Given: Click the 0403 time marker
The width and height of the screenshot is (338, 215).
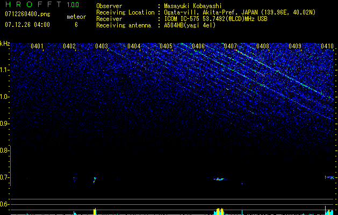Looking at the screenshot, I should 102,46.
